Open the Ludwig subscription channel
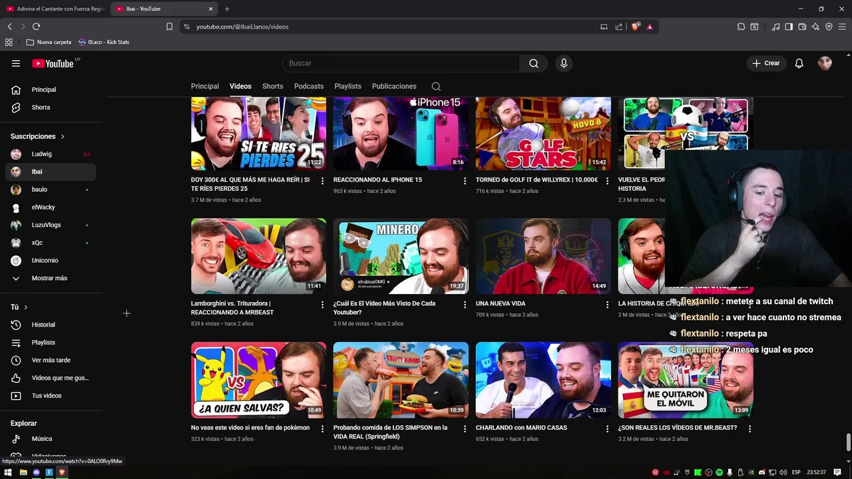The height and width of the screenshot is (479, 852). tap(49, 154)
